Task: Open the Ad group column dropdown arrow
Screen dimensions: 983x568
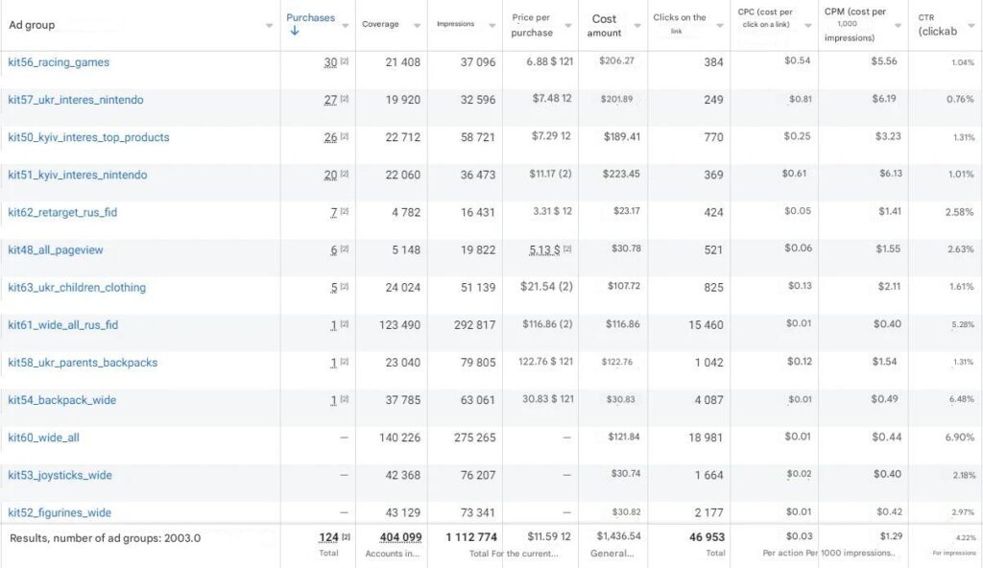Action: click(x=270, y=26)
